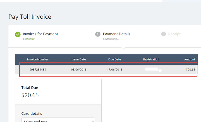Open the Payment Details step
Viewport: 201px width, 122px height.
coord(116,34)
